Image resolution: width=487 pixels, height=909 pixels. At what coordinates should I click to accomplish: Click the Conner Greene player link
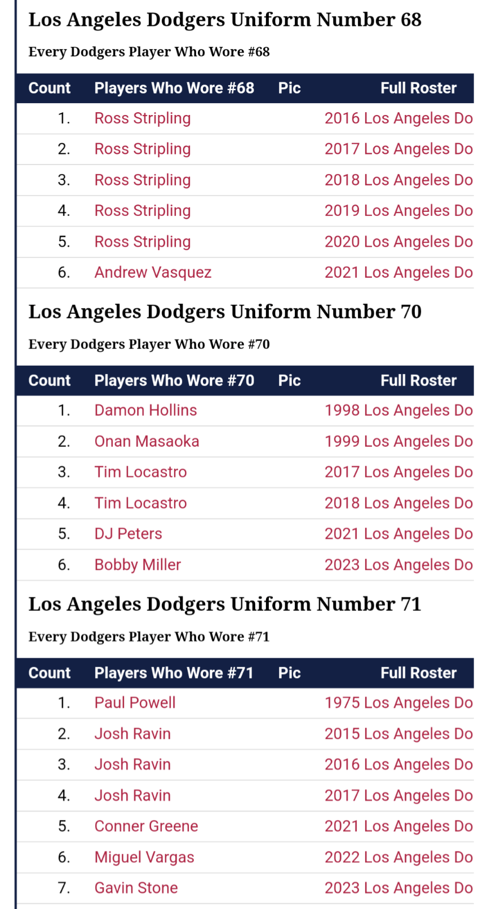[x=146, y=826]
